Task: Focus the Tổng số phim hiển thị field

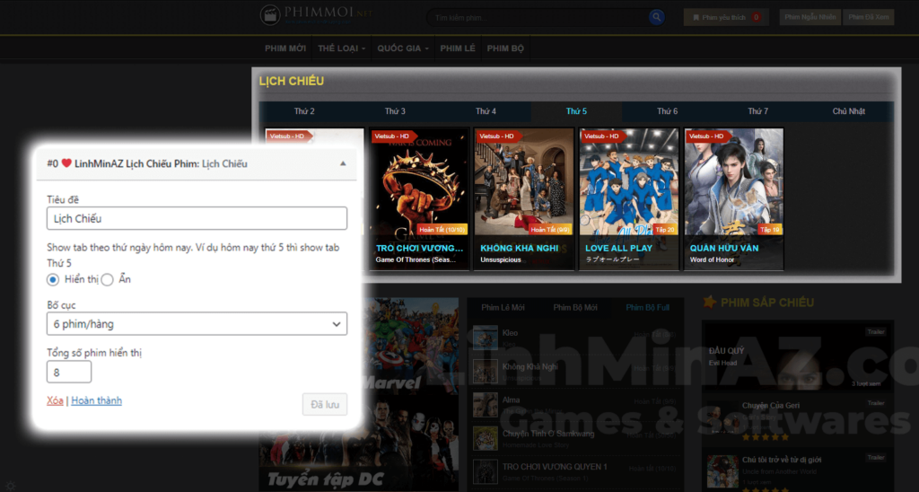Action: click(69, 372)
